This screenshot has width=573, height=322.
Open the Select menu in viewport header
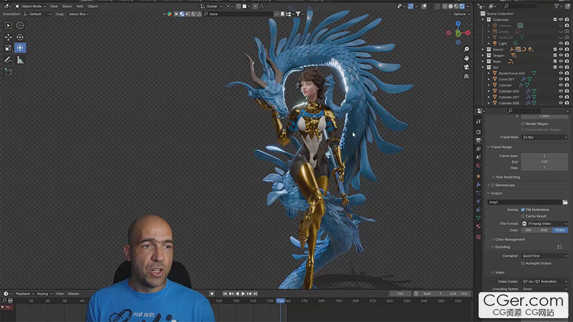(x=67, y=7)
